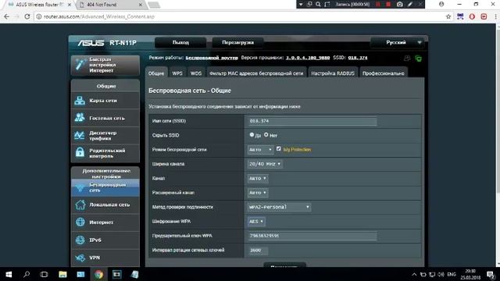
Task: Click green network status icon in header
Action: 419,59
